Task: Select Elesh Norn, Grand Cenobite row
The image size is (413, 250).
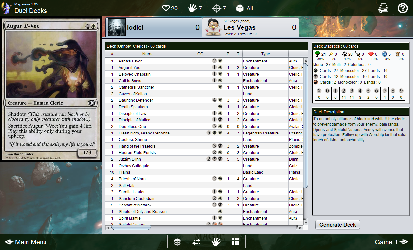Action: coord(205,133)
